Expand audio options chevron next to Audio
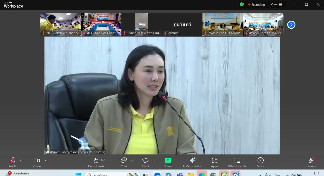 point(21,160)
